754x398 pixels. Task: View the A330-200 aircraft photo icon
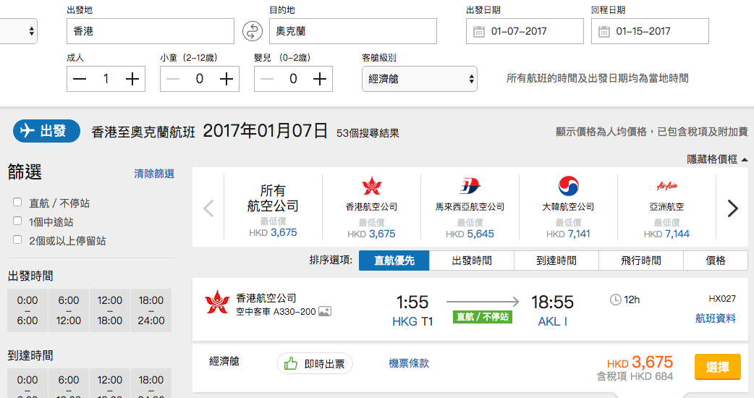coord(325,311)
